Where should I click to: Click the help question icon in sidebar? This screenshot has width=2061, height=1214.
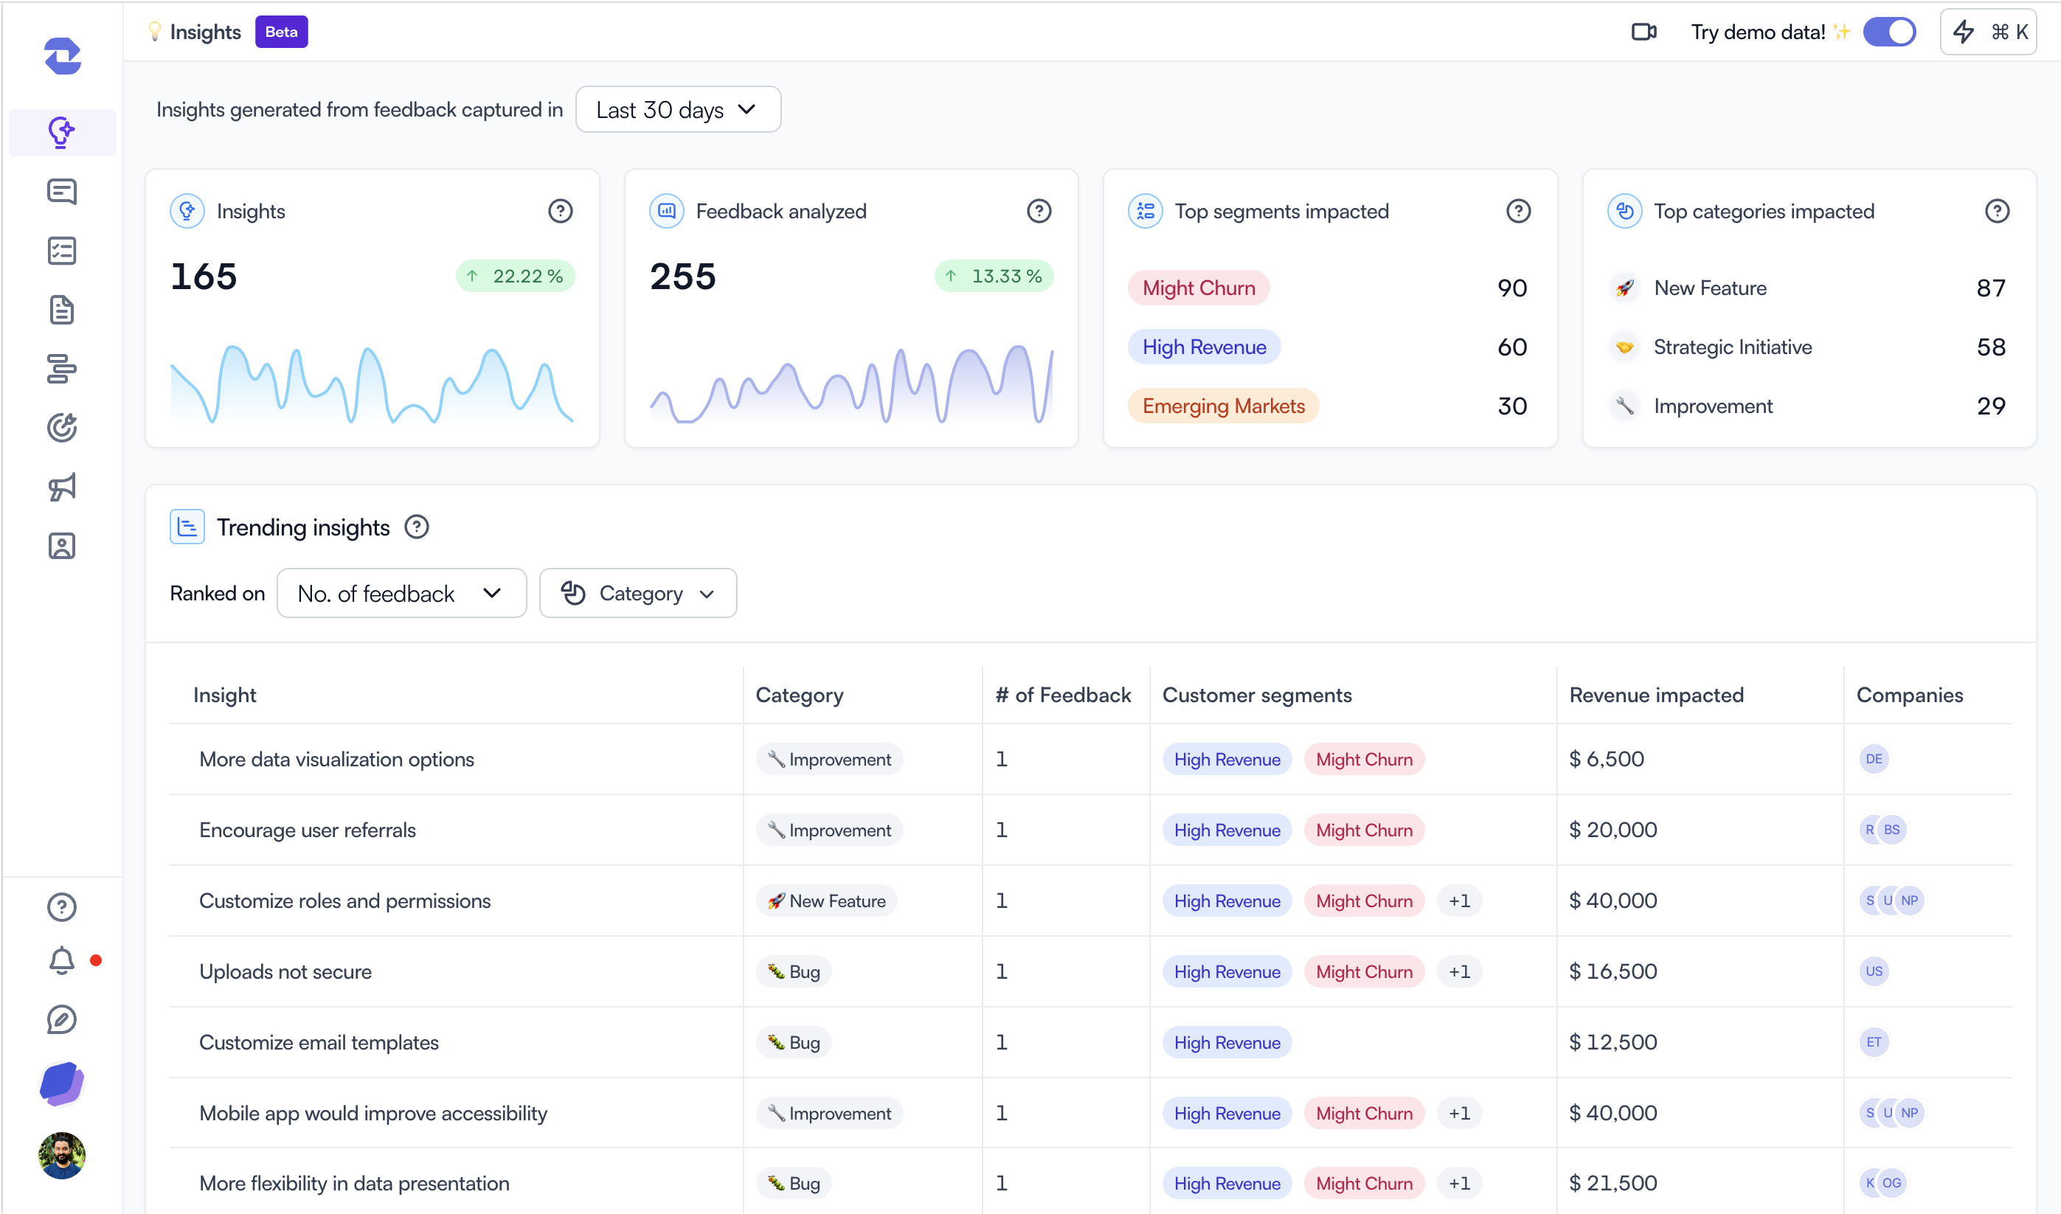pos(61,906)
